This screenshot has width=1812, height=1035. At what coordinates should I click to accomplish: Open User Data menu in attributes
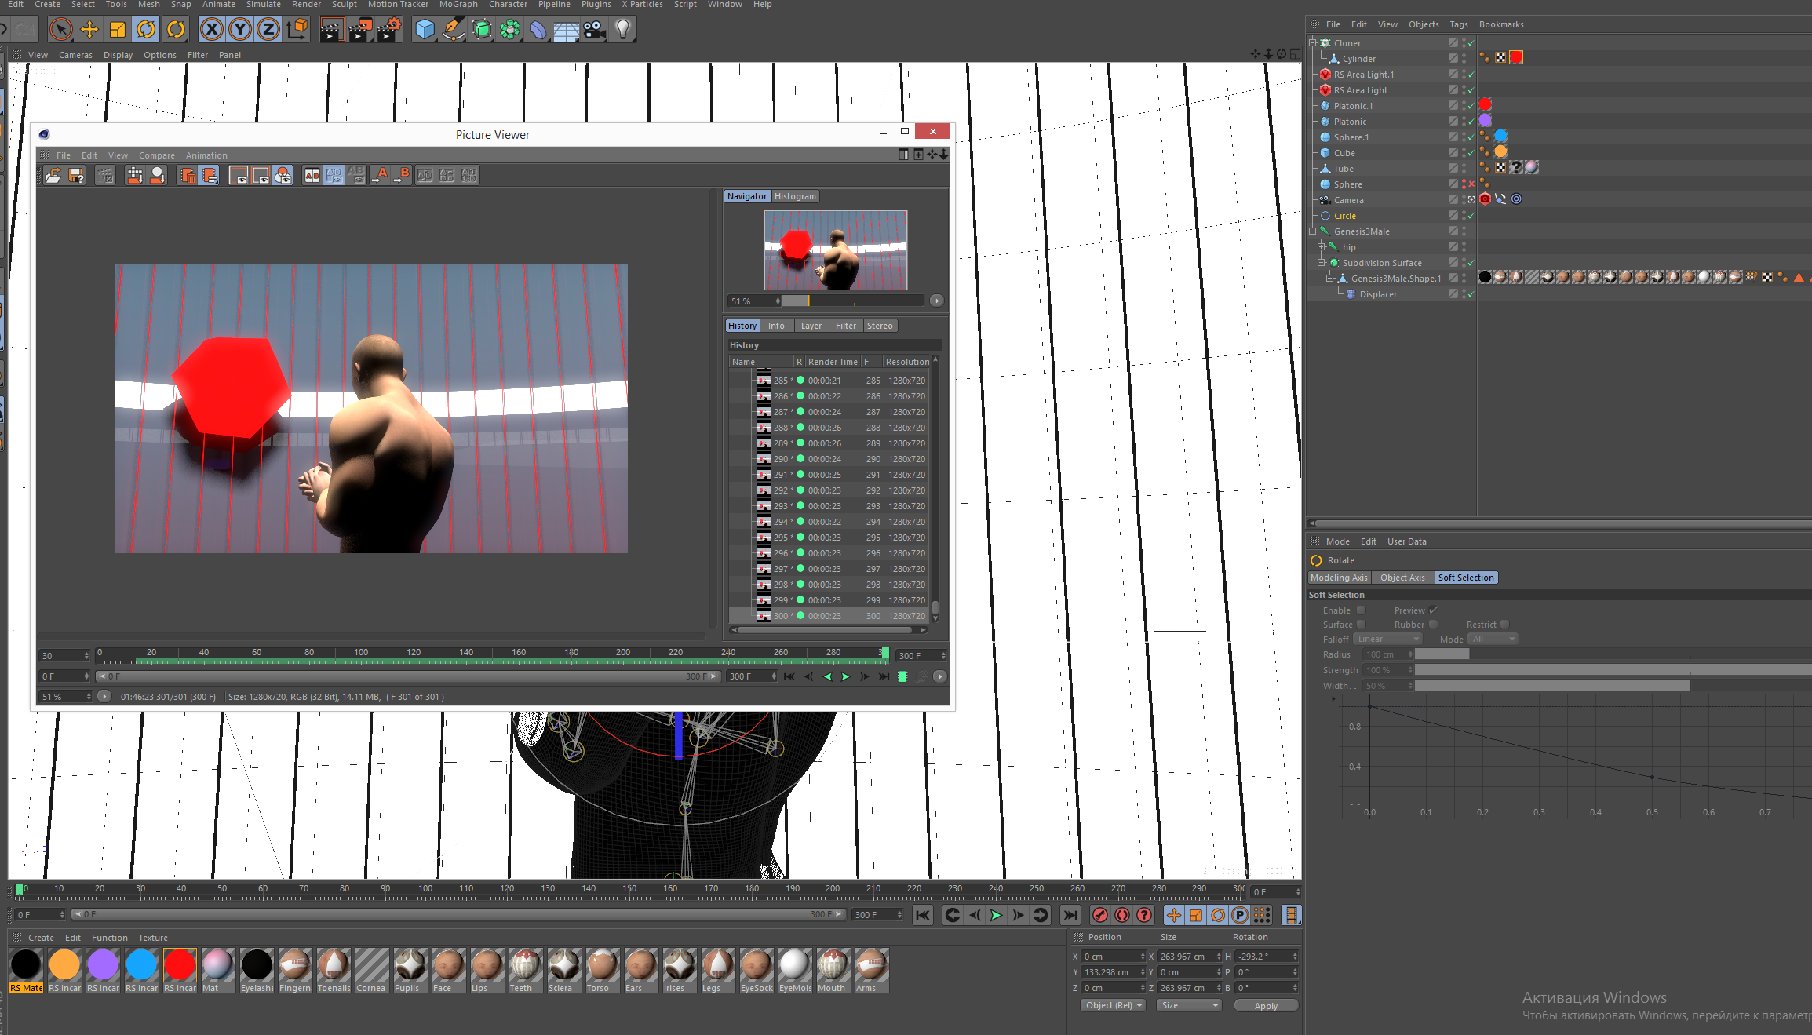click(1407, 541)
